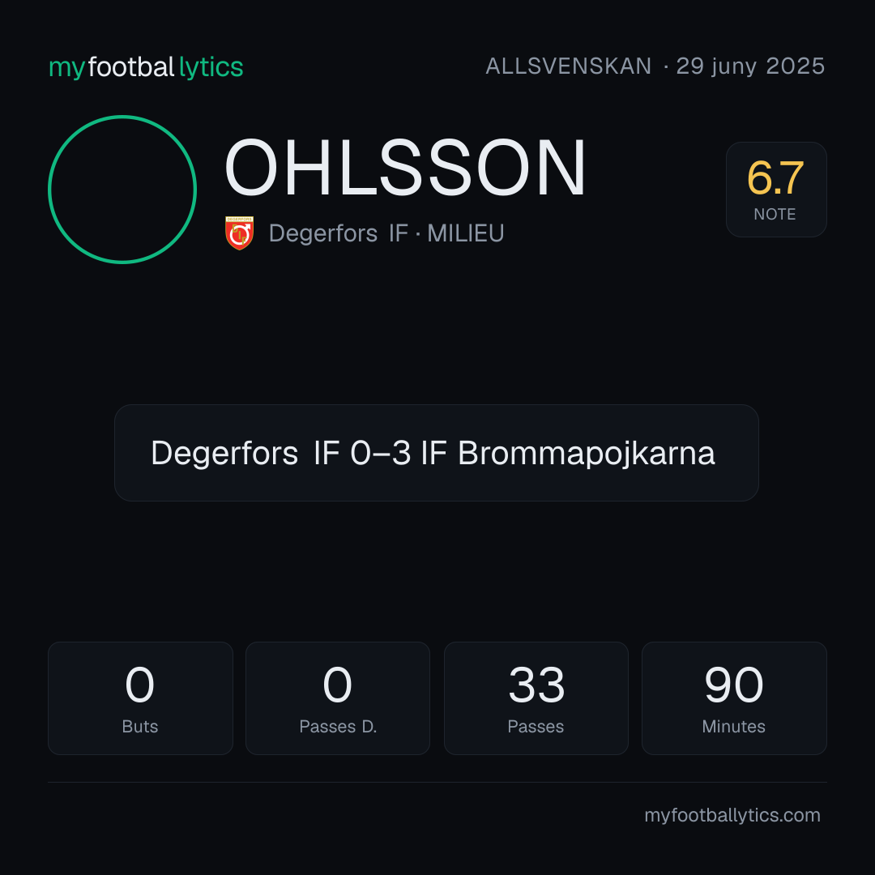Click the NOTE label under rating

click(775, 214)
